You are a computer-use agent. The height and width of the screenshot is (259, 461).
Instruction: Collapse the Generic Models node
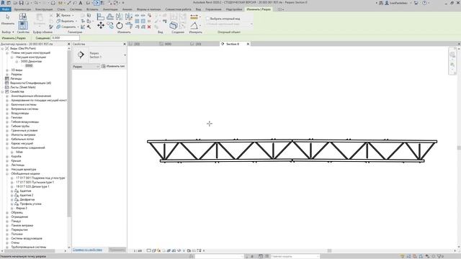click(7, 174)
